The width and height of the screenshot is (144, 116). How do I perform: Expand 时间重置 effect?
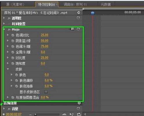[4, 23]
